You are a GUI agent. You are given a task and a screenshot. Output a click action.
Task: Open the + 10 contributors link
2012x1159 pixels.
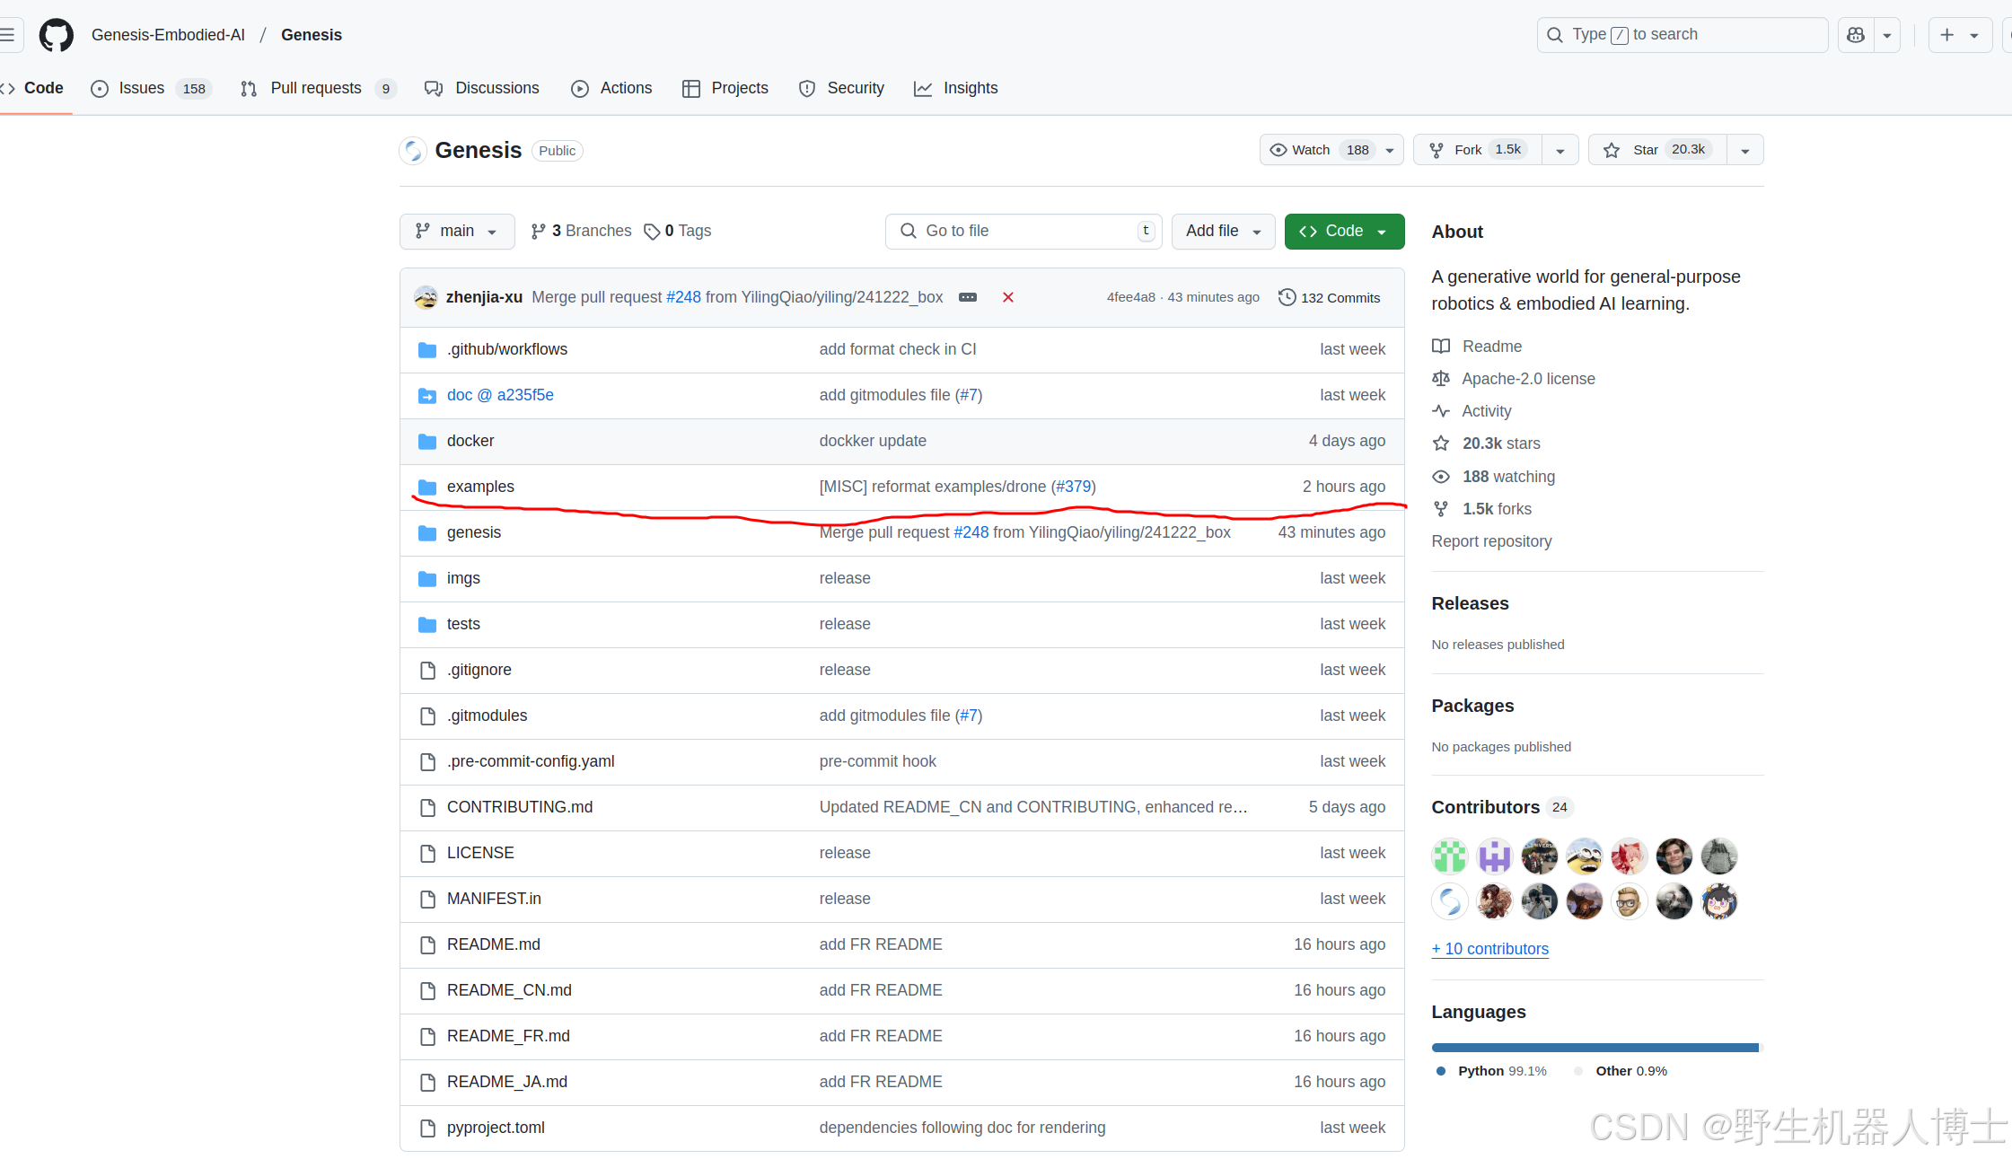1489,949
